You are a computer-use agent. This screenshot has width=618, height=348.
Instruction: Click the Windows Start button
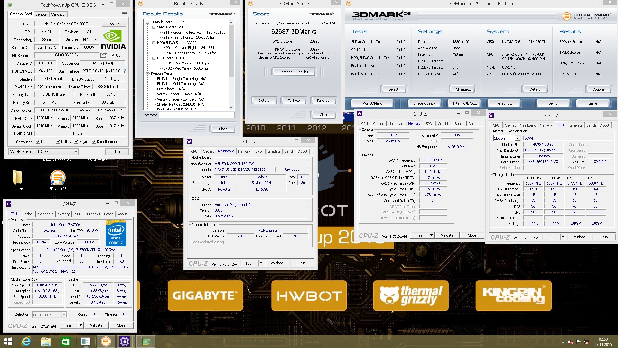tap(8, 341)
